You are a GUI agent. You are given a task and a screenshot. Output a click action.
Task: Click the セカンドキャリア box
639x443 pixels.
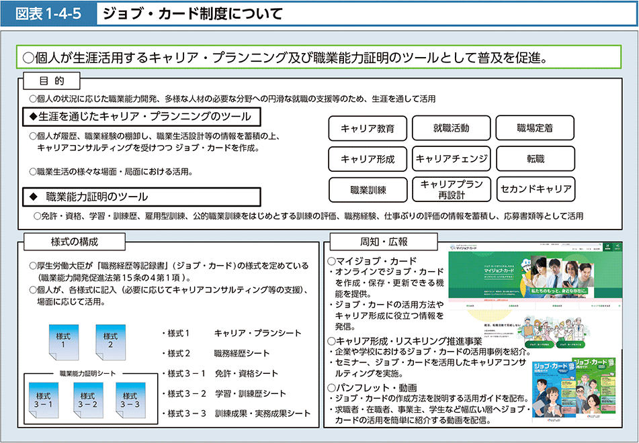pos(535,190)
